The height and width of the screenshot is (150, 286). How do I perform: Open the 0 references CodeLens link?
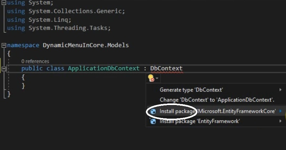pos(35,61)
